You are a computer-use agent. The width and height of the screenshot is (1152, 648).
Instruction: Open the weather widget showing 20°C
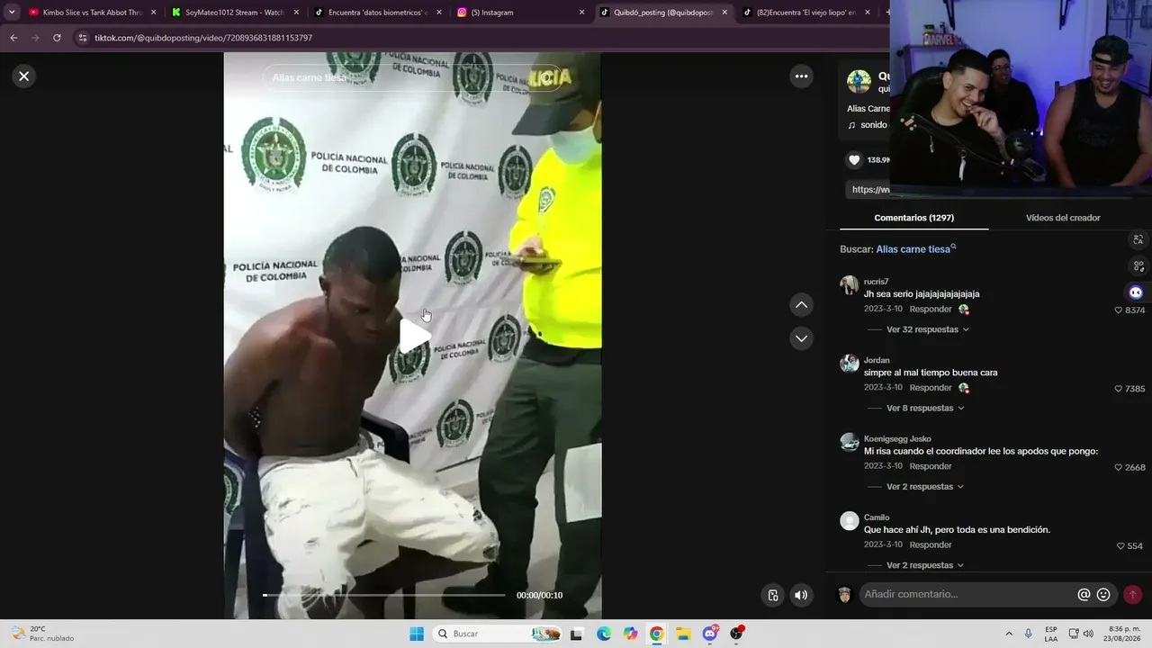tap(43, 634)
